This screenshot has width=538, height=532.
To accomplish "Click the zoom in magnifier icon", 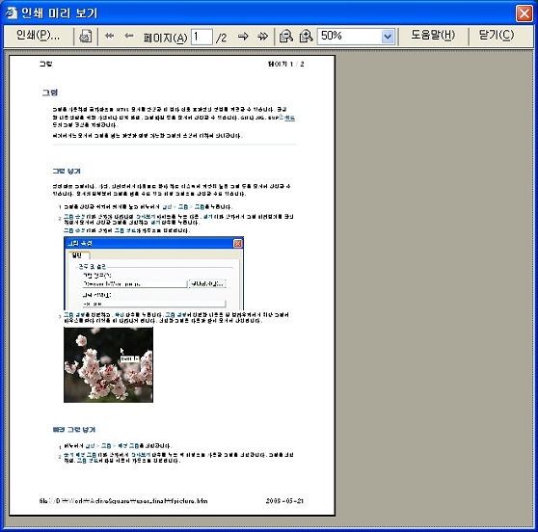I will pyautogui.click(x=306, y=36).
